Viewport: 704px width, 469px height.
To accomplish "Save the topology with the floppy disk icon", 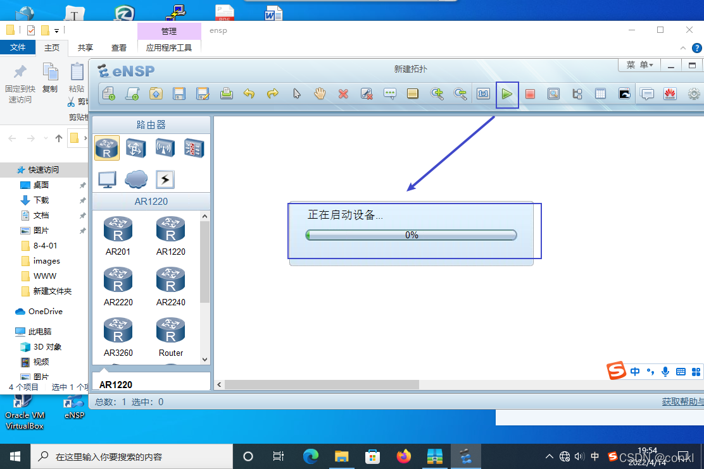I will point(179,94).
